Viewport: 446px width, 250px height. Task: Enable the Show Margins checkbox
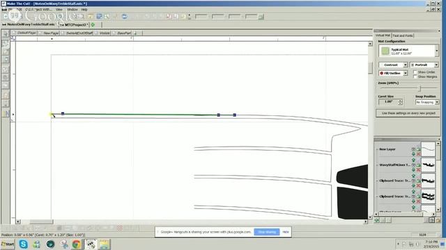(415, 77)
